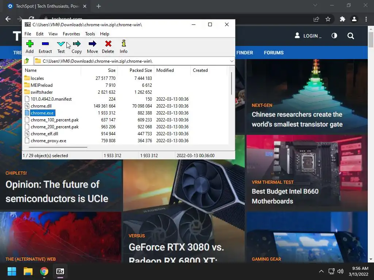Click the Chrome taskbar icon
This screenshot has width=374, height=280.
44,271
